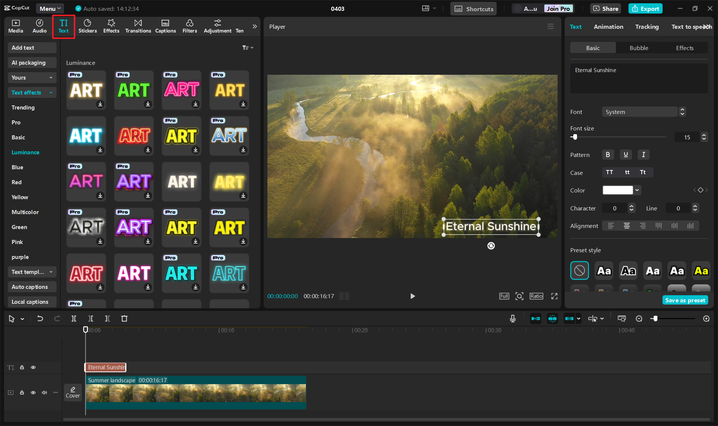Image resolution: width=718 pixels, height=426 pixels.
Task: Play the video in the player
Action: (x=412, y=296)
